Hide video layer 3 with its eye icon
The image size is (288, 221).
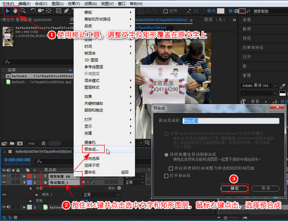tap(4, 207)
